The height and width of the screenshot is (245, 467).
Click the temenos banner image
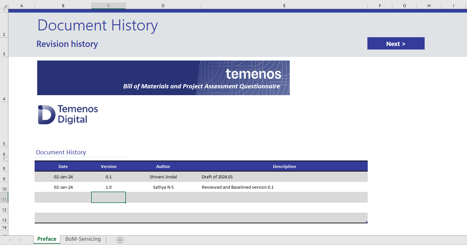(x=163, y=78)
